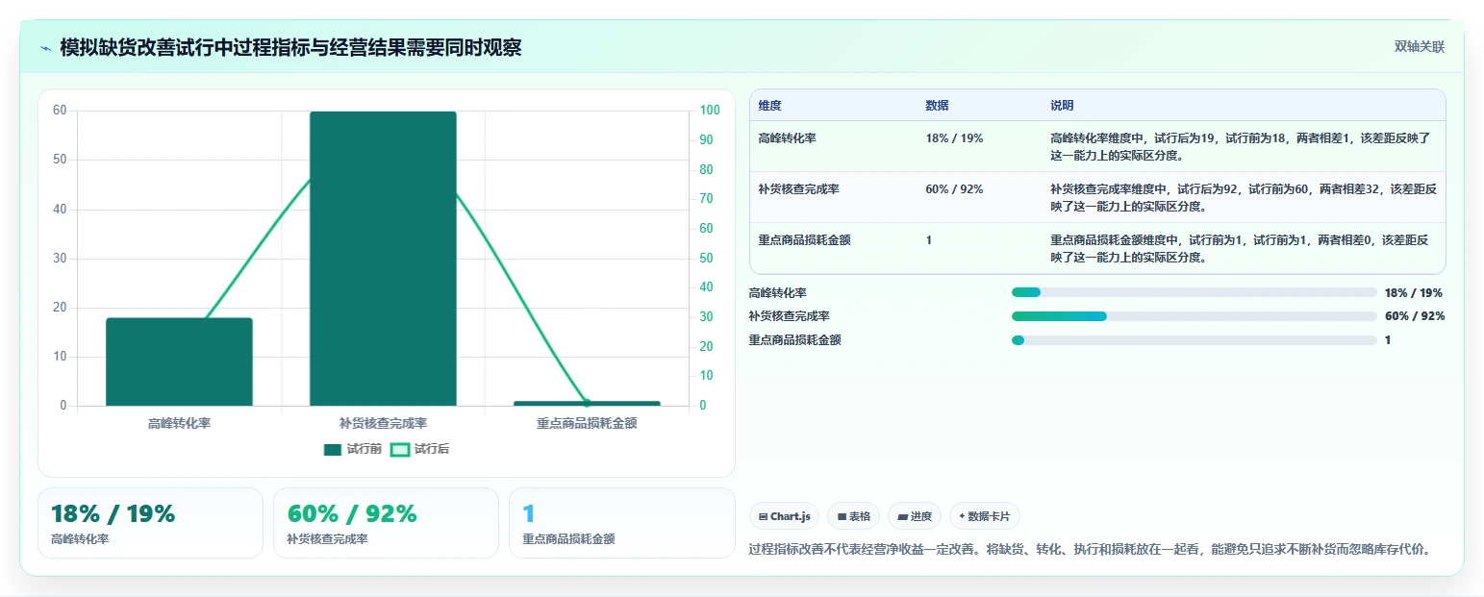Click the right axis value 100
Image resolution: width=1484 pixels, height=597 pixels.
click(x=710, y=111)
